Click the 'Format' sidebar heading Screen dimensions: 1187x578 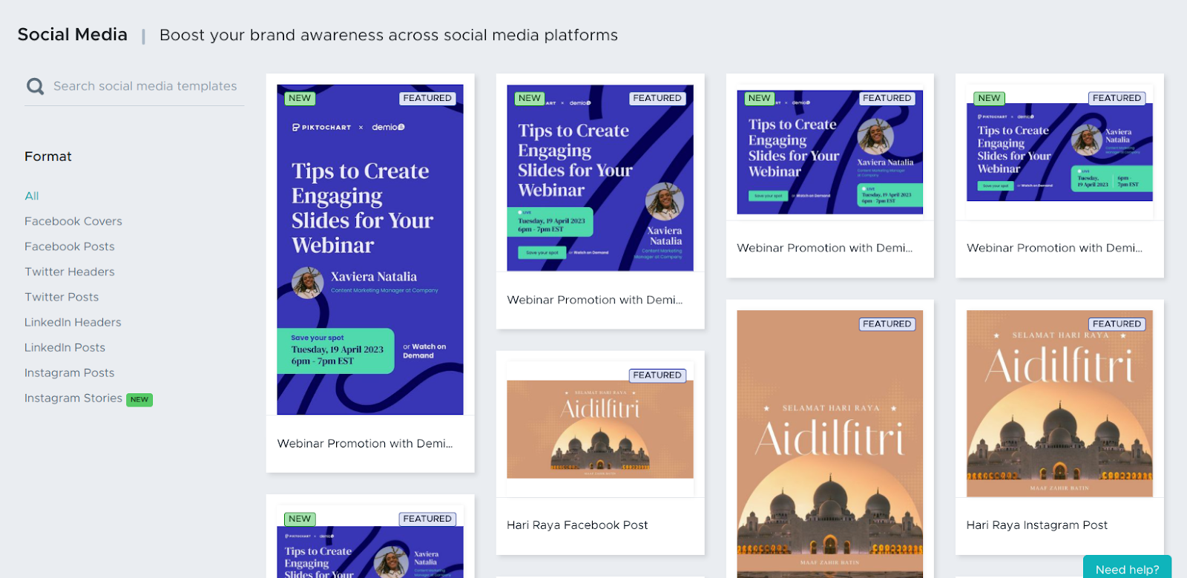(48, 157)
